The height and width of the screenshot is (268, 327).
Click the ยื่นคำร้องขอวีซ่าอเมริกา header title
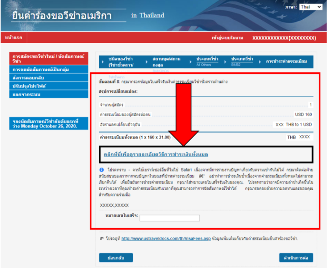[62, 16]
